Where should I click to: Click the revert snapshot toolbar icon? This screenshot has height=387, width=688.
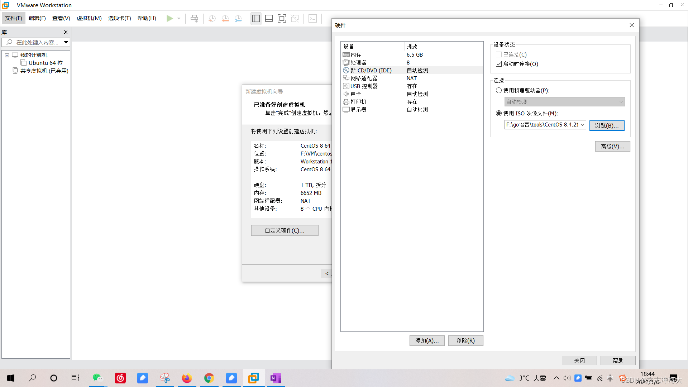click(225, 18)
